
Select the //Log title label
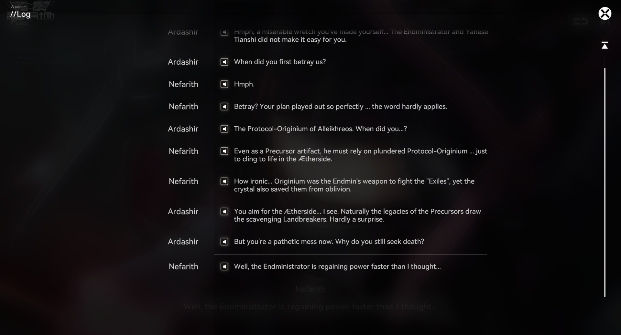(x=20, y=14)
